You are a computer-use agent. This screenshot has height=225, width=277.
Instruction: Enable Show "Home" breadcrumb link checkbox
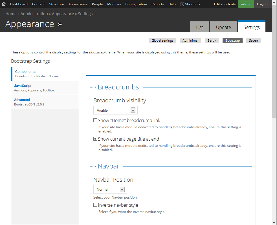point(95,120)
